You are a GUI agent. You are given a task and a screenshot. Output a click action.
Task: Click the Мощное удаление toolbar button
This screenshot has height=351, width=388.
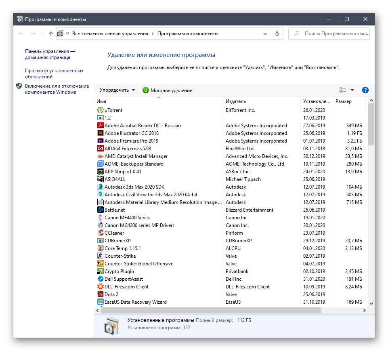click(x=167, y=90)
